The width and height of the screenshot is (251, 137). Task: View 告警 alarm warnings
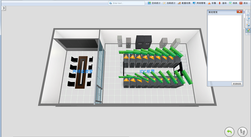[212, 3]
